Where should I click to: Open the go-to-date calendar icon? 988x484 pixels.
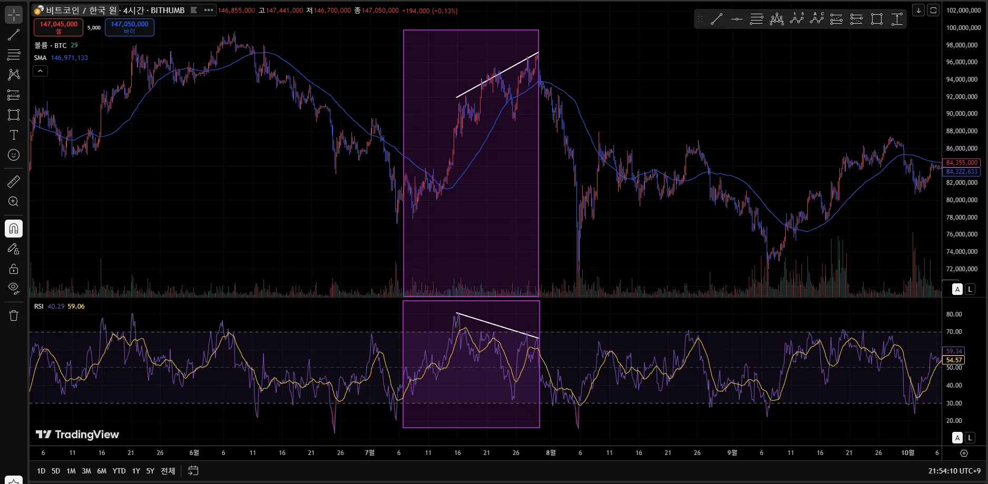pos(193,471)
